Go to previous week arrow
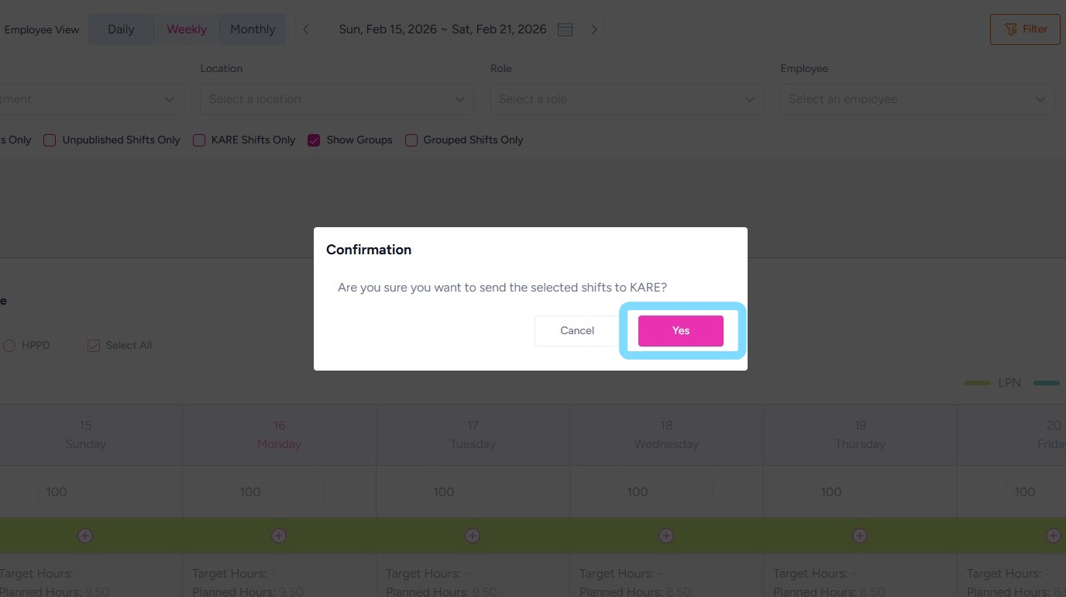 tap(306, 29)
